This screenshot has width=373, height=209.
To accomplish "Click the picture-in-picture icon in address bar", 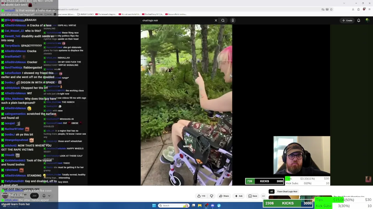I will tap(323, 9).
